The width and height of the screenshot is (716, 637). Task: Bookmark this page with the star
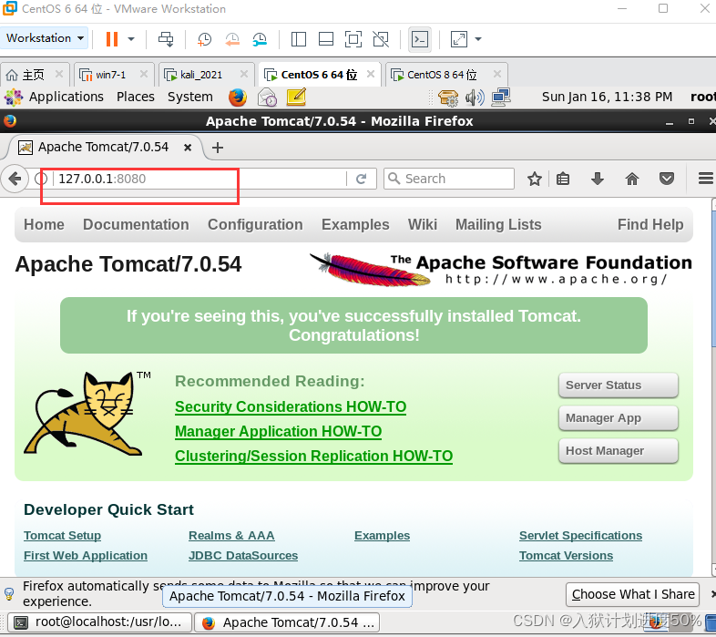(534, 179)
